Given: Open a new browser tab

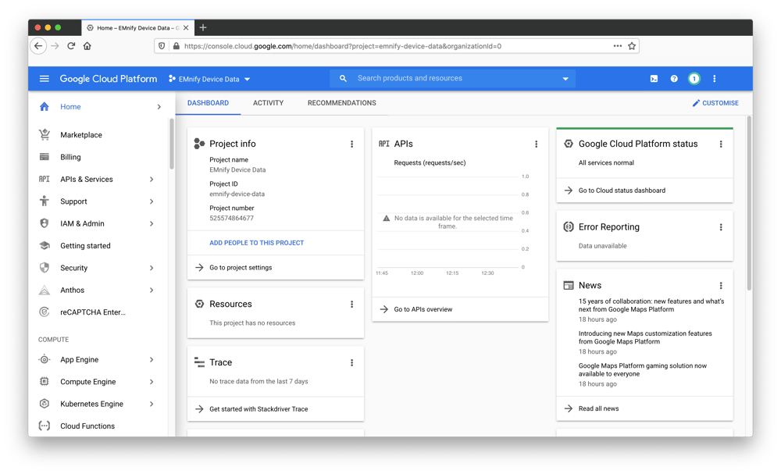Looking at the screenshot, I should click(x=203, y=27).
